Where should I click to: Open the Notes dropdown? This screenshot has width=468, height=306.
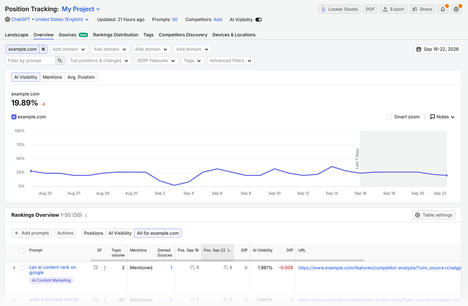point(442,117)
